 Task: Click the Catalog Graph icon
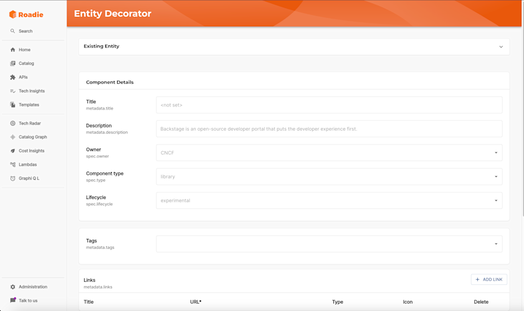(x=12, y=137)
